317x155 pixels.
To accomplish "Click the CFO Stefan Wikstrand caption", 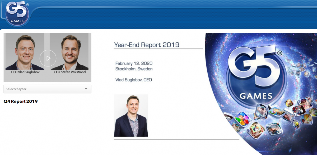I will [70, 72].
